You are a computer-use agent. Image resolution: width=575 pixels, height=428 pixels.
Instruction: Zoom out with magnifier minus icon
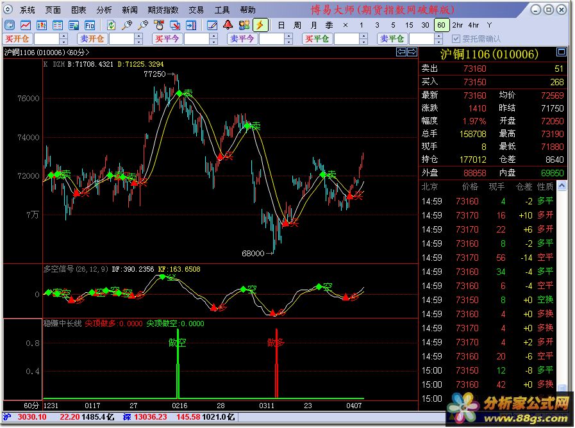click(143, 25)
